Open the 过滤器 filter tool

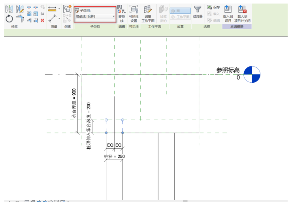[198, 12]
